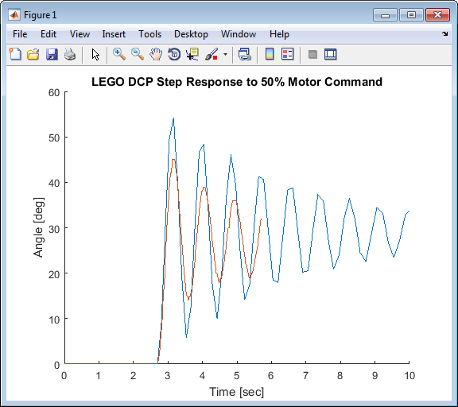The width and height of the screenshot is (458, 407).
Task: Open the Insert menu
Action: click(x=114, y=34)
